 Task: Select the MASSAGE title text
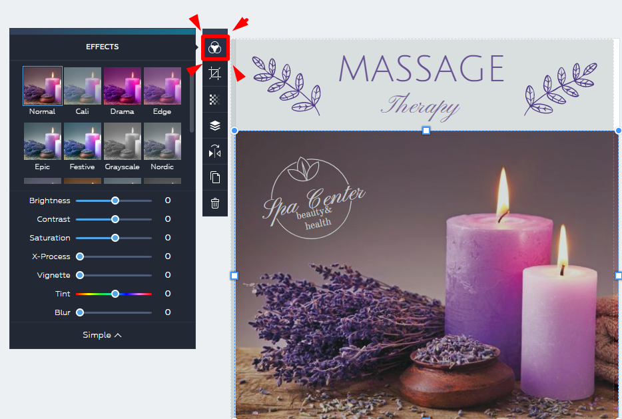pyautogui.click(x=421, y=69)
